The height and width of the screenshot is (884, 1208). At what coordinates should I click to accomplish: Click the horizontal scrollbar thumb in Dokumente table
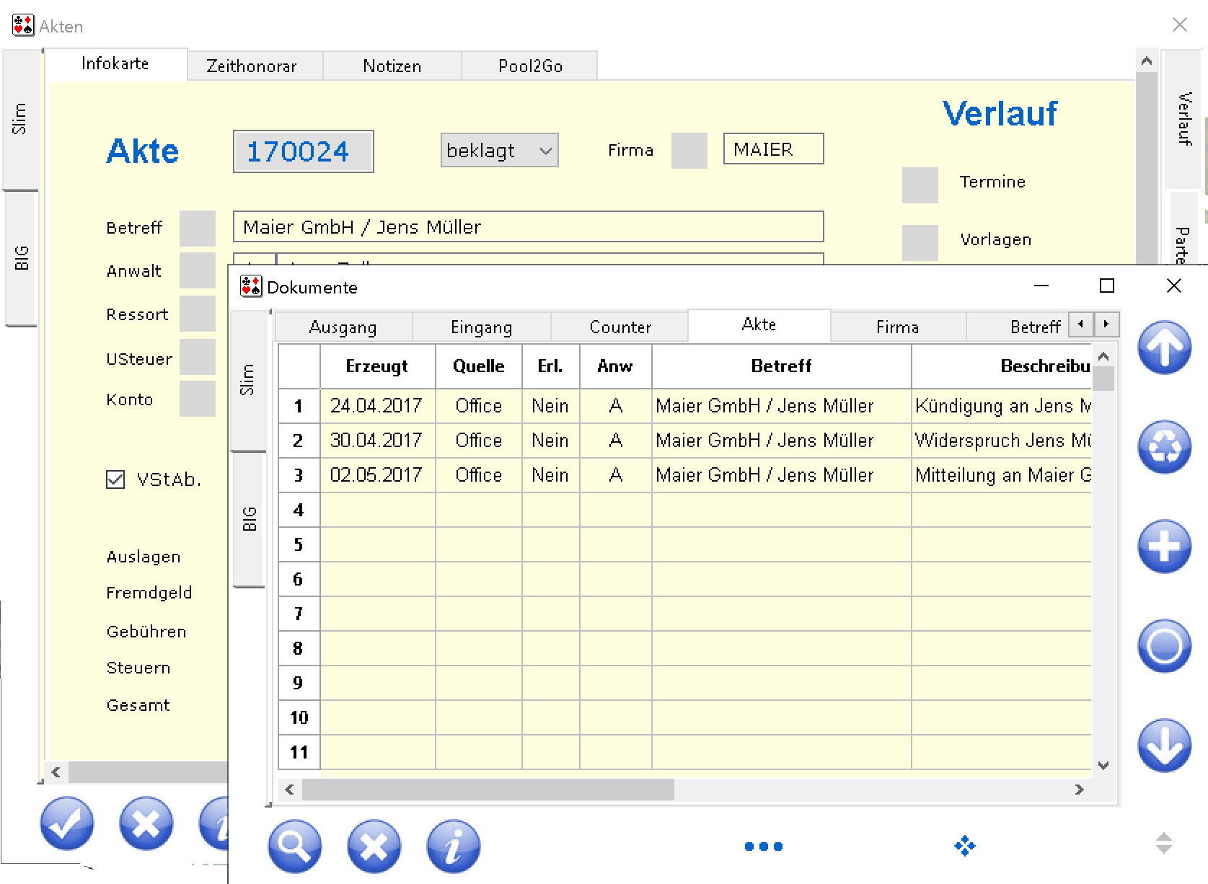coord(488,790)
